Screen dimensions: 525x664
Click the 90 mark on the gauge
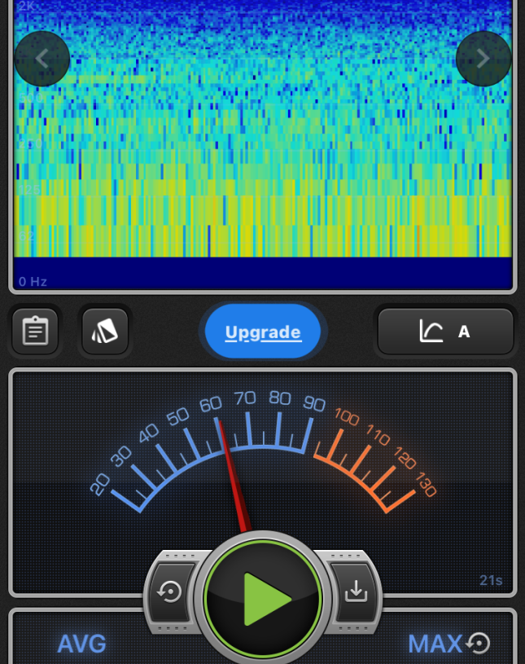[x=313, y=404]
